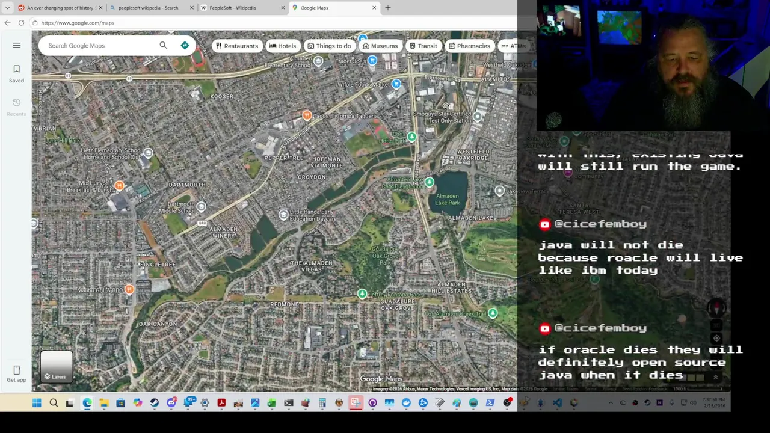This screenshot has width=770, height=433.
Task: Click the Dartmouth Middle School pin
Action: pos(201,207)
